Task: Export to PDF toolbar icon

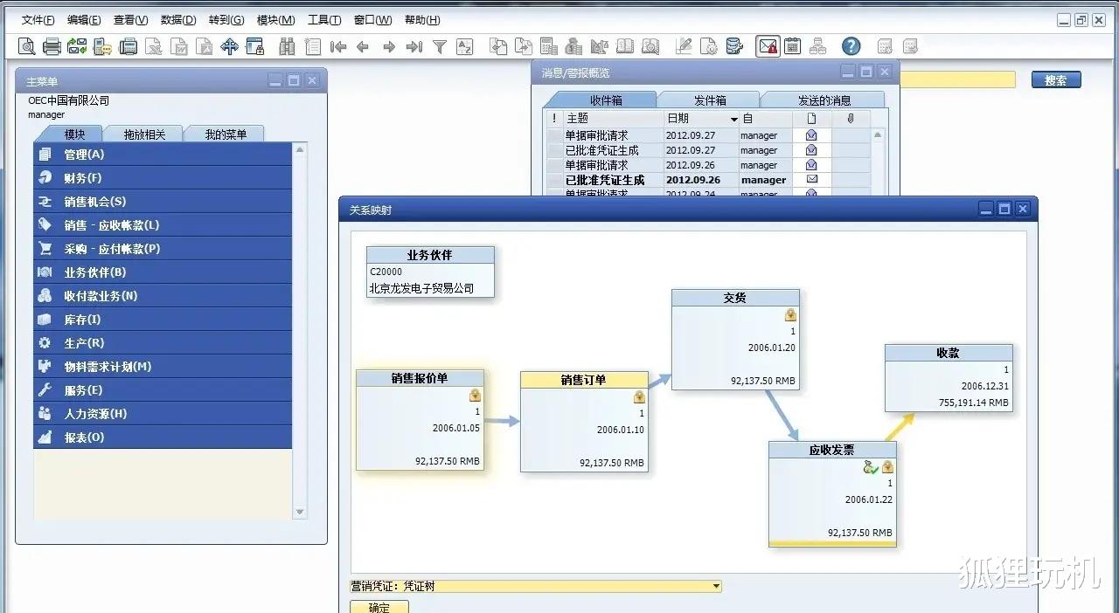Action: 205,46
